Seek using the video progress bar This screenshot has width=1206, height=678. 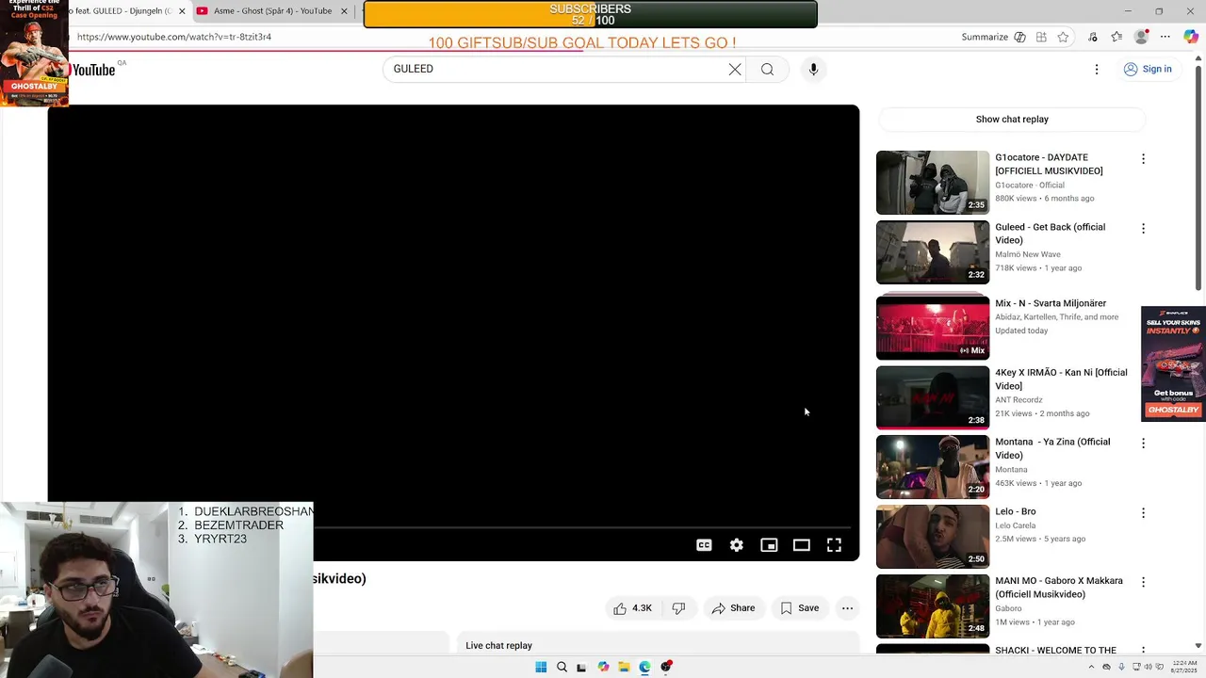(582, 527)
